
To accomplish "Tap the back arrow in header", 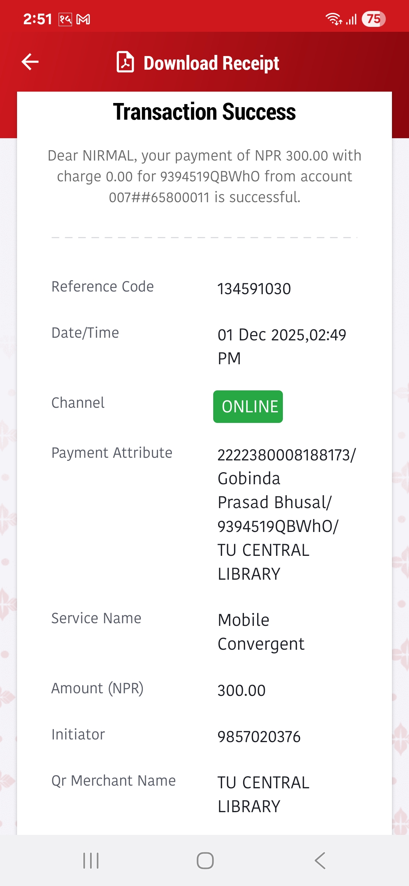I will 30,62.
